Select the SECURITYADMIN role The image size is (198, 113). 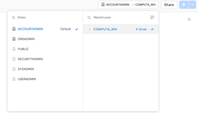pos(45,59)
